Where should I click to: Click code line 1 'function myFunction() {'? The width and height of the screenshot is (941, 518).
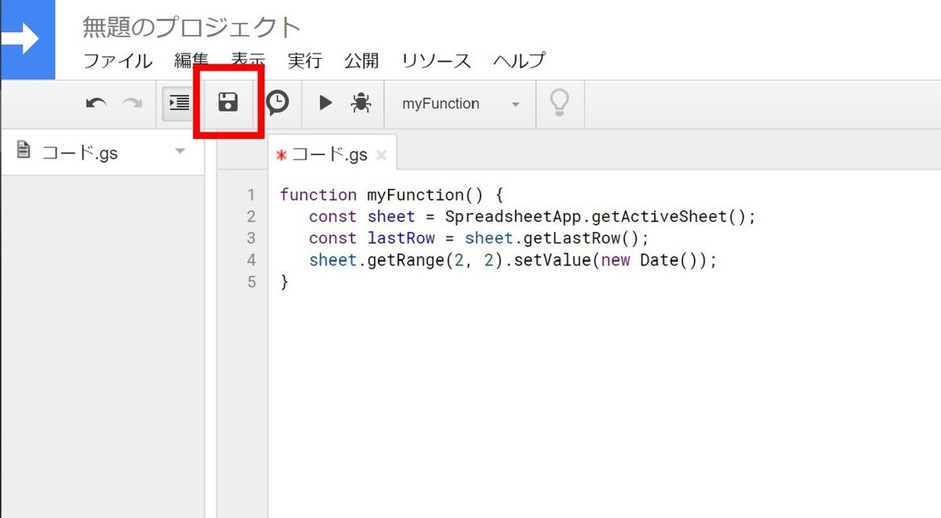[x=391, y=194]
